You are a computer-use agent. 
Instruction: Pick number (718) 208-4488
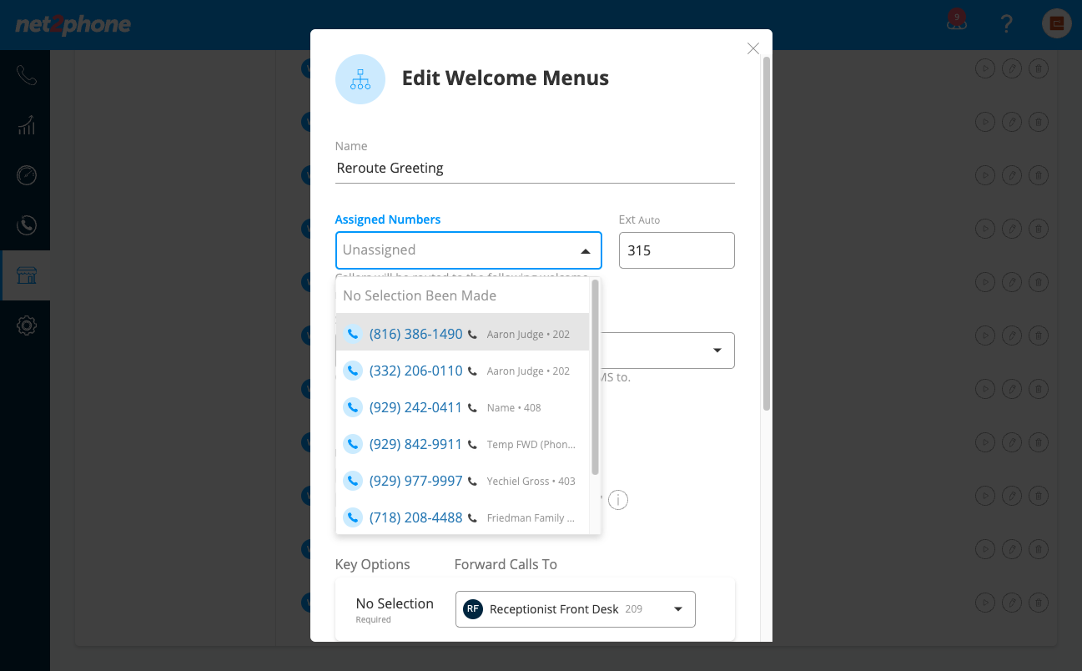(463, 517)
